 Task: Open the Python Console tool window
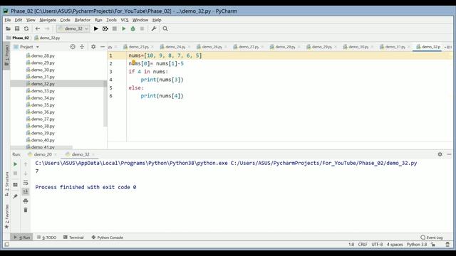[108, 238]
